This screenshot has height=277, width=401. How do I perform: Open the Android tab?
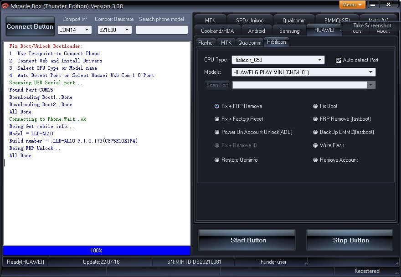point(257,31)
